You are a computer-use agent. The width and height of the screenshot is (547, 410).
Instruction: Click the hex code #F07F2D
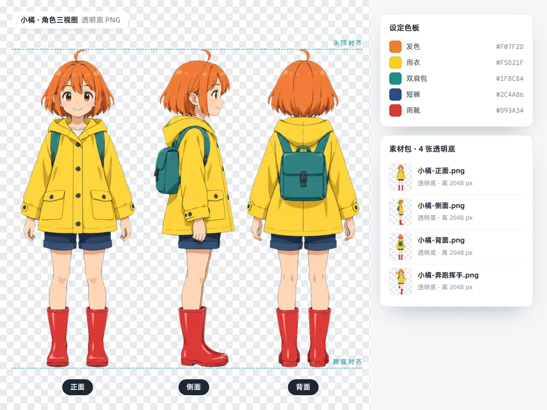coord(510,47)
